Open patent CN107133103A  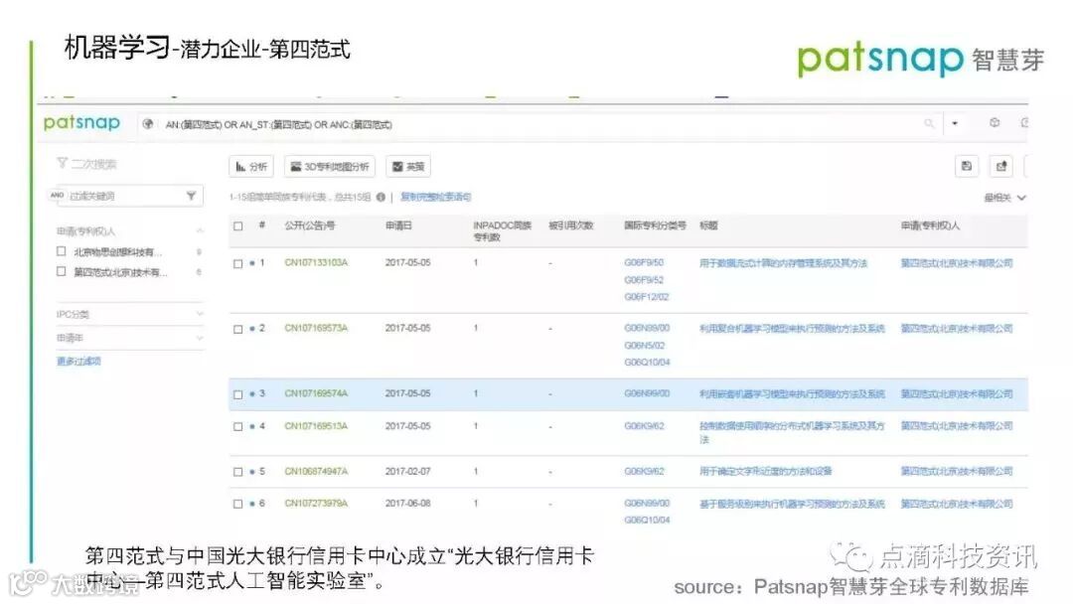[316, 262]
